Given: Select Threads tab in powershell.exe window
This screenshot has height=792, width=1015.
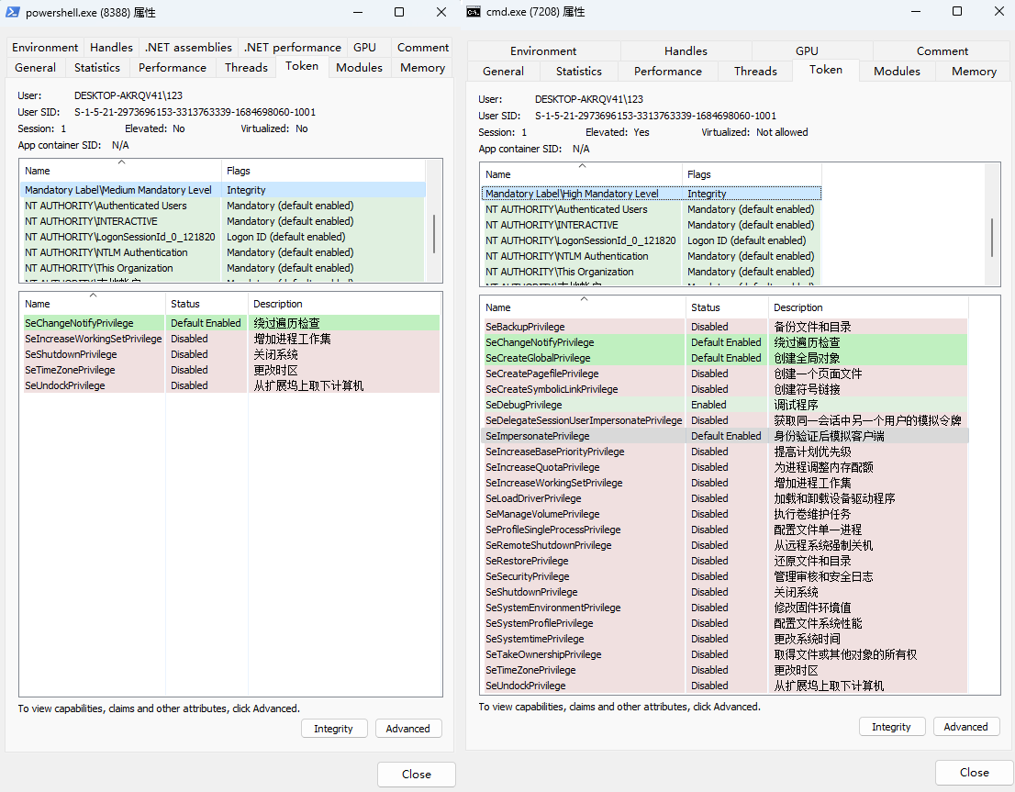Looking at the screenshot, I should point(246,67).
